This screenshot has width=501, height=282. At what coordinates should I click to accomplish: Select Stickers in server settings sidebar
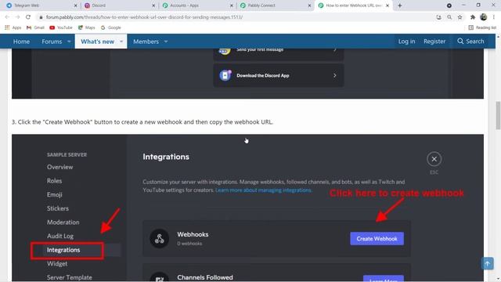point(57,208)
